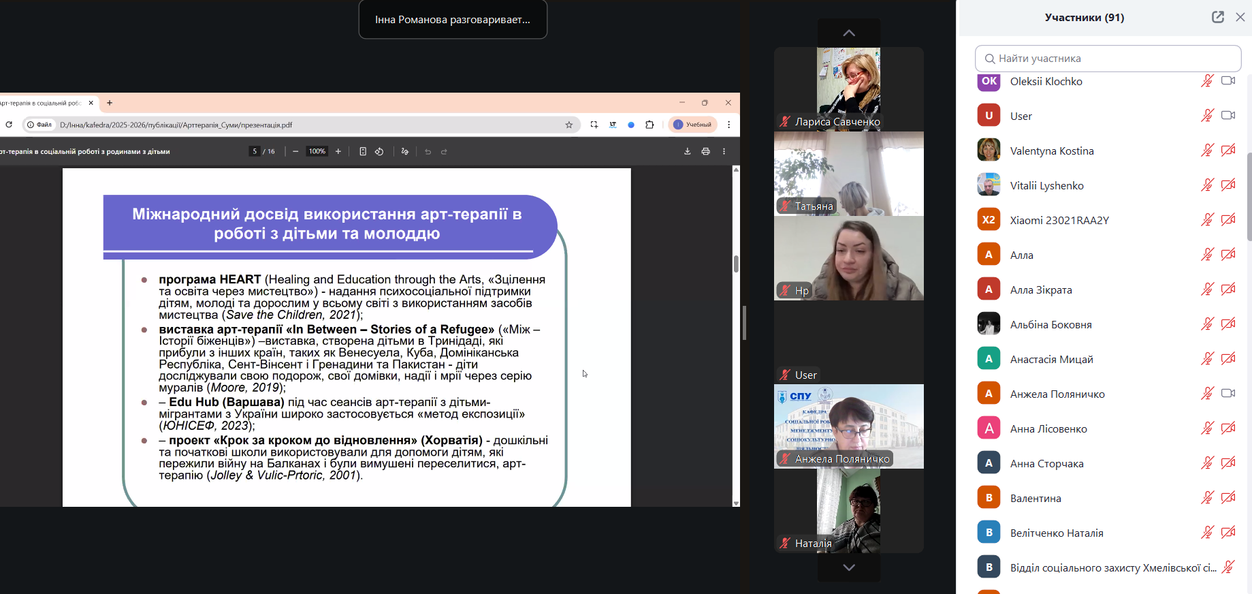The image size is (1252, 594).
Task: Toggle camera icon for Анжела Полянично in list
Action: pyautogui.click(x=1228, y=394)
